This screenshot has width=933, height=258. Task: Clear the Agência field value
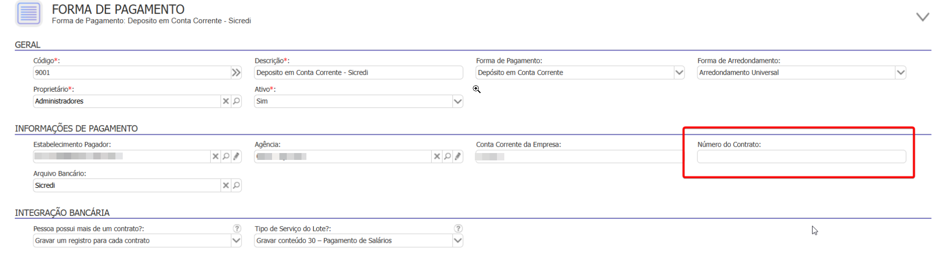point(437,156)
